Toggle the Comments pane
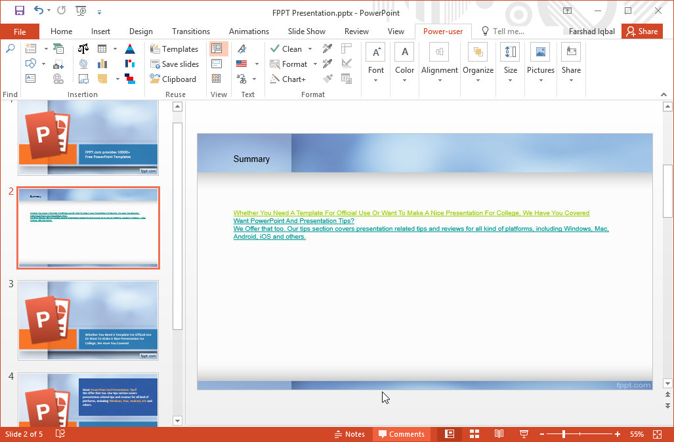674x442 pixels. coord(401,433)
